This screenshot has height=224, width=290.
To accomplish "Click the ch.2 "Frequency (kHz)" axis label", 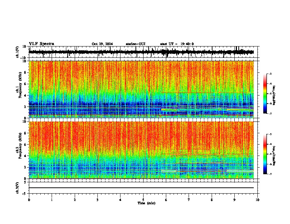I will [19, 146].
